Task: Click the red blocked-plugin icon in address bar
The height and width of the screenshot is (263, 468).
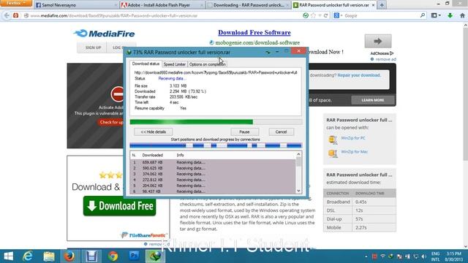Action: [16, 15]
